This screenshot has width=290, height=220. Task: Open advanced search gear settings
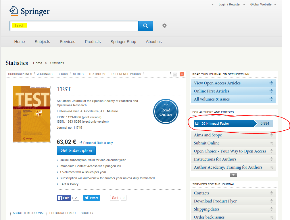coord(164,26)
